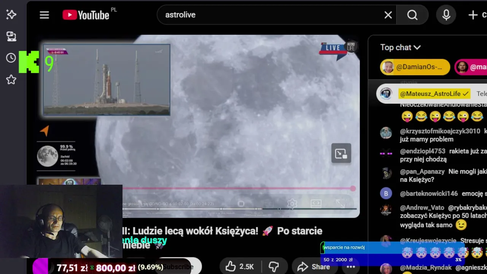Open @pan_Apanazy chat author name
Viewport: 487px width, 274px height.
[422, 172]
